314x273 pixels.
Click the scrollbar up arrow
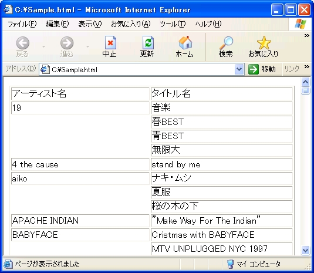305,82
